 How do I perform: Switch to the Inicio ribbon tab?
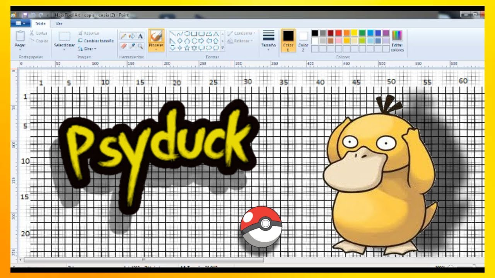tap(40, 24)
